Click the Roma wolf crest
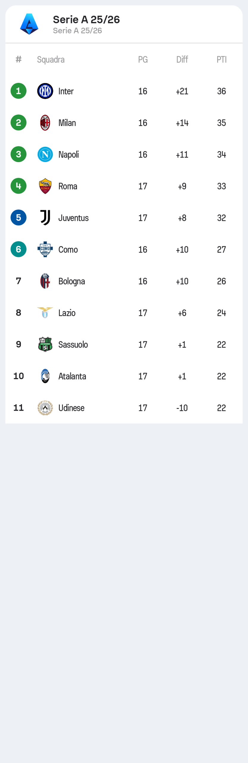248x763 pixels. [45, 186]
